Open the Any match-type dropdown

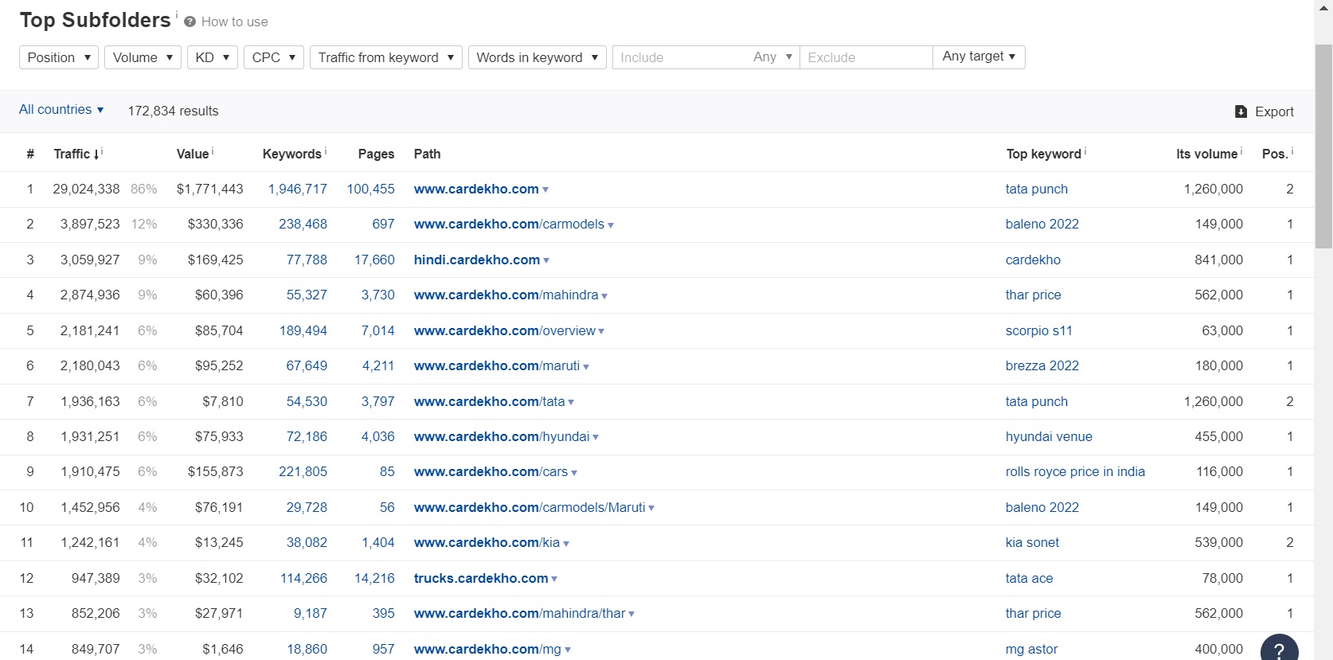(x=772, y=57)
